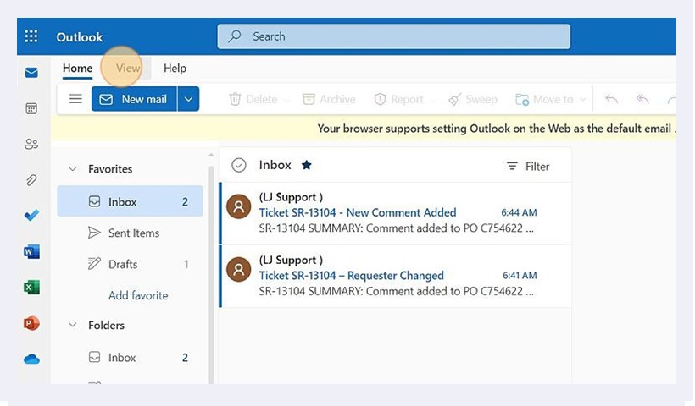Open the People contacts icon
This screenshot has height=406, width=695.
31,144
